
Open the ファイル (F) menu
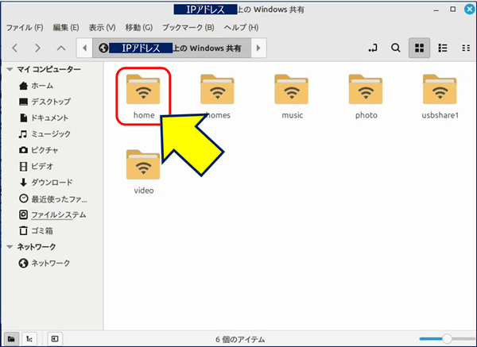pos(25,27)
